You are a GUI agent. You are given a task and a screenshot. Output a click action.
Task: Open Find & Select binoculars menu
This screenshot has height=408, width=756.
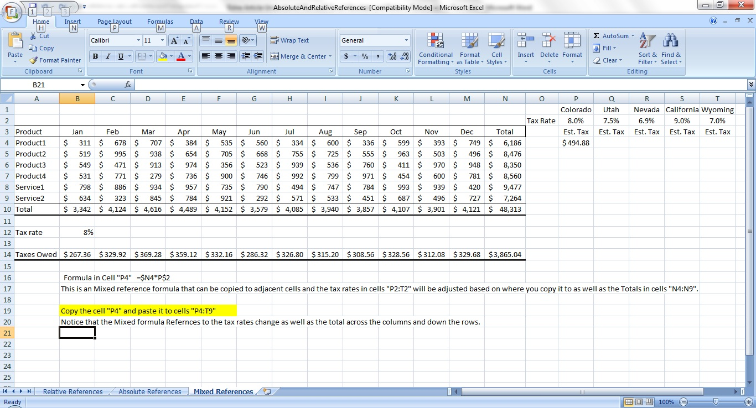671,49
